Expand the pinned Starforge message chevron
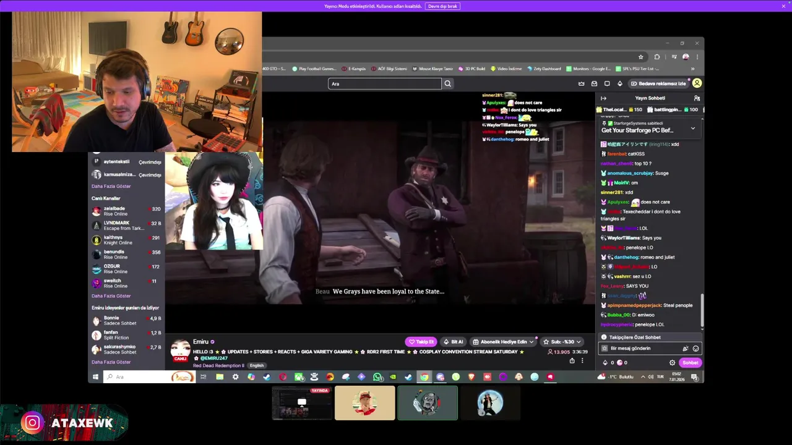 [x=692, y=129]
